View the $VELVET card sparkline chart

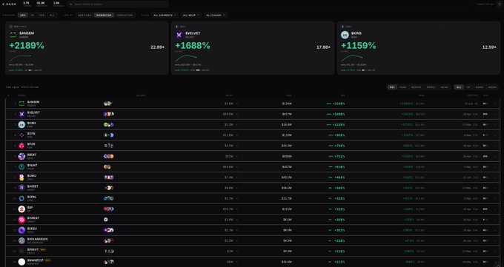point(186,58)
